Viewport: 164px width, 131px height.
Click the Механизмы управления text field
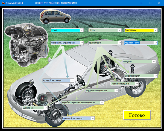tap(65, 43)
